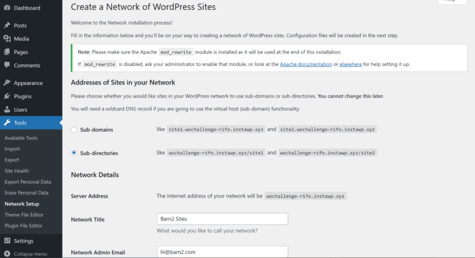Follow the 'elsewhere' help link
Viewport: 475px width, 258px height.
pyautogui.click(x=350, y=64)
